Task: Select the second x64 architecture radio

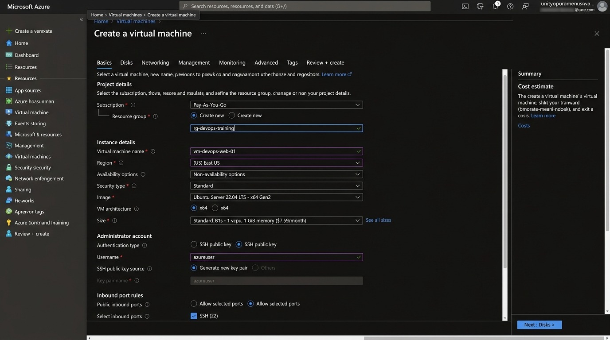Action: pos(215,208)
